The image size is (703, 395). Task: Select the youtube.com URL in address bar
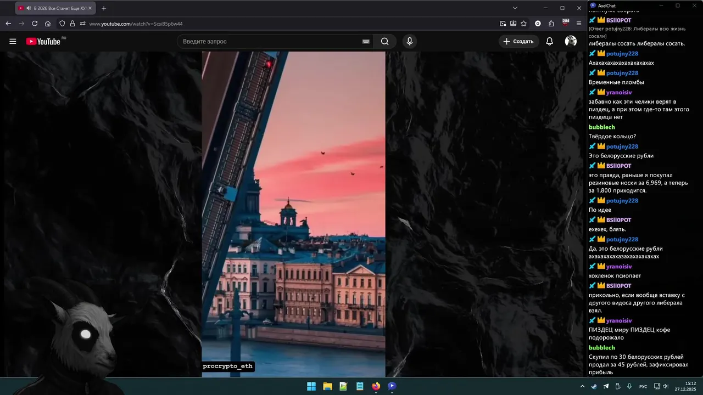coord(136,24)
